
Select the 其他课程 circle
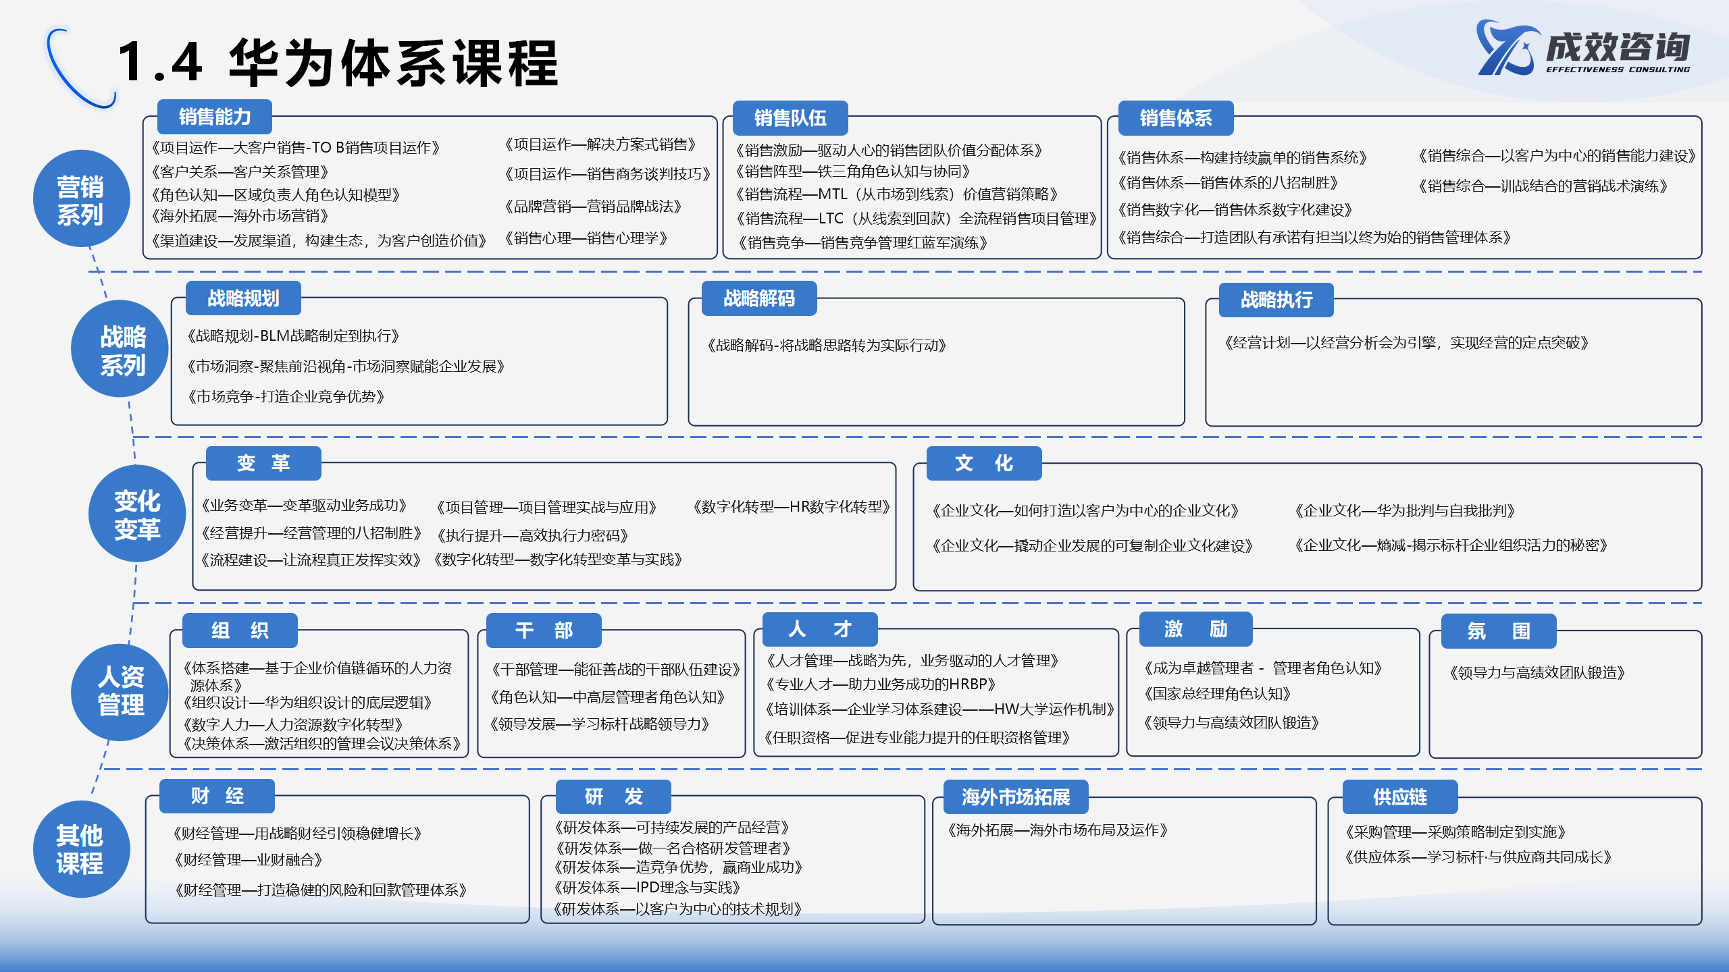pyautogui.click(x=81, y=849)
